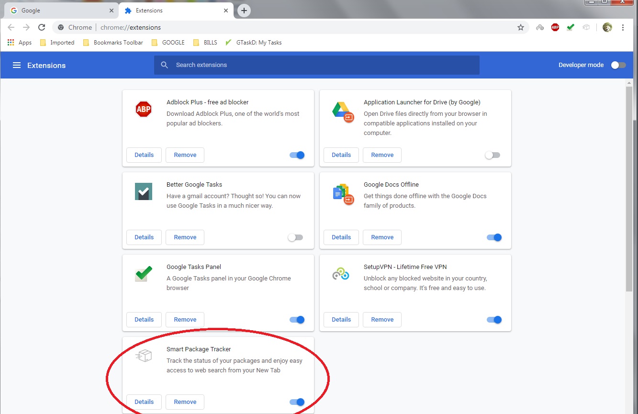Screen dimensions: 638x414
Task: Enable the Application Launcher for Drive extension
Action: click(493, 155)
